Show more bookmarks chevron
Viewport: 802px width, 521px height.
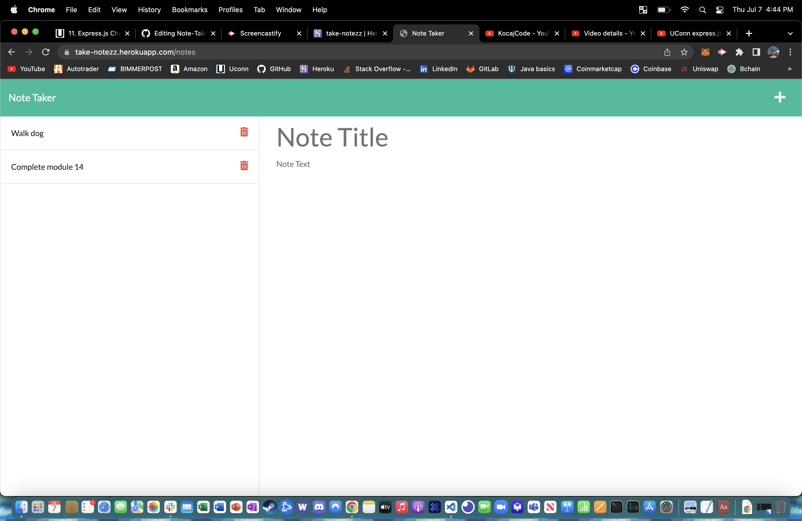pos(790,69)
